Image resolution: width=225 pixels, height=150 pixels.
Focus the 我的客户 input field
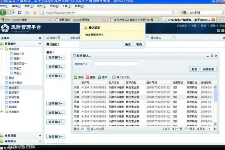[x=116, y=64]
